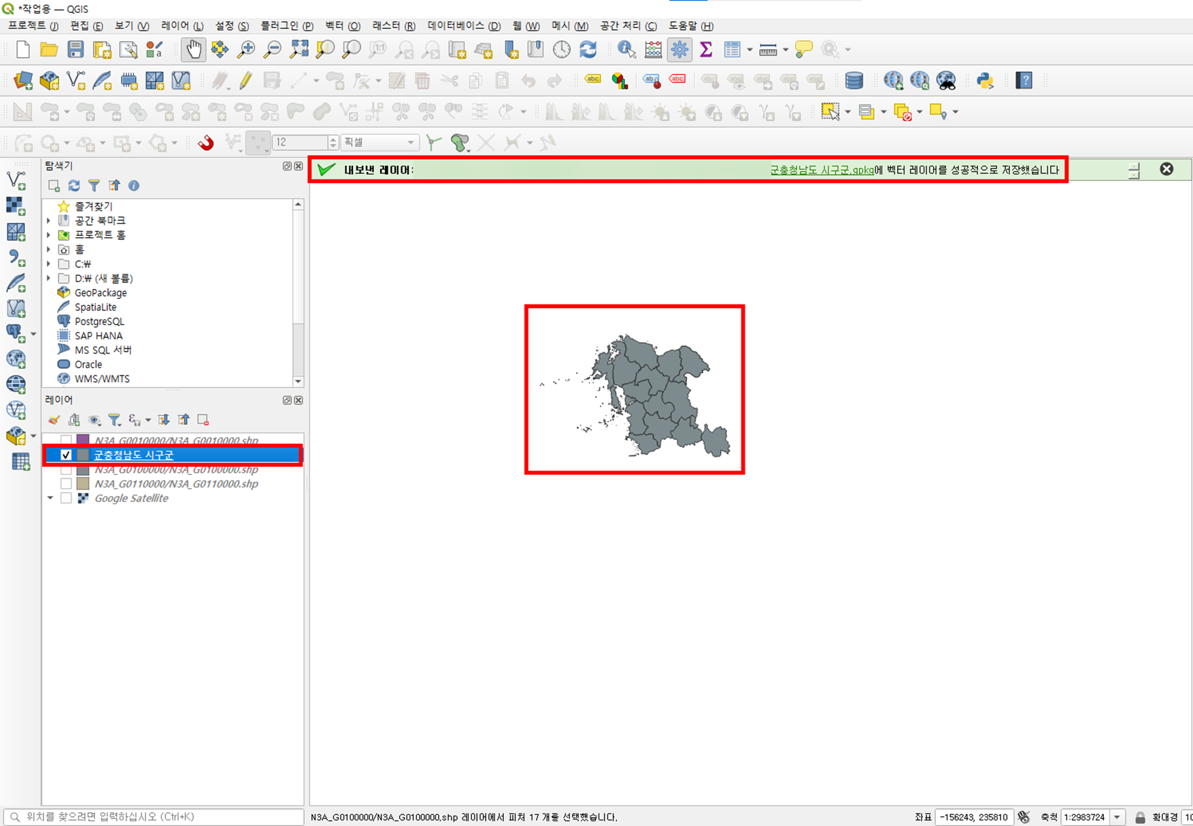
Task: Open the 축척 scale dropdown arrow
Action: tap(1117, 817)
